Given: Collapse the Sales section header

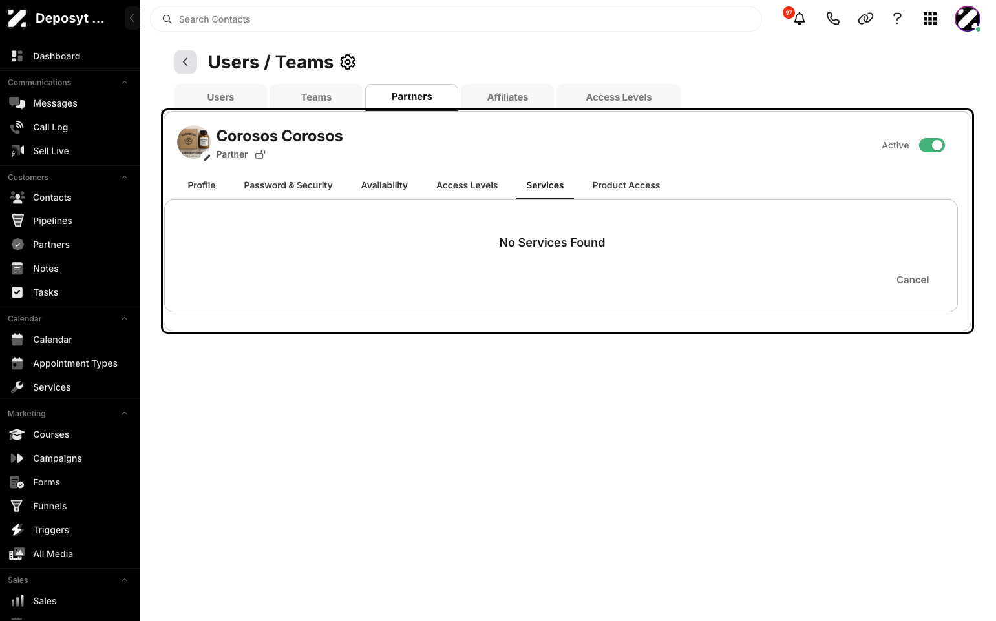Looking at the screenshot, I should coord(125,580).
